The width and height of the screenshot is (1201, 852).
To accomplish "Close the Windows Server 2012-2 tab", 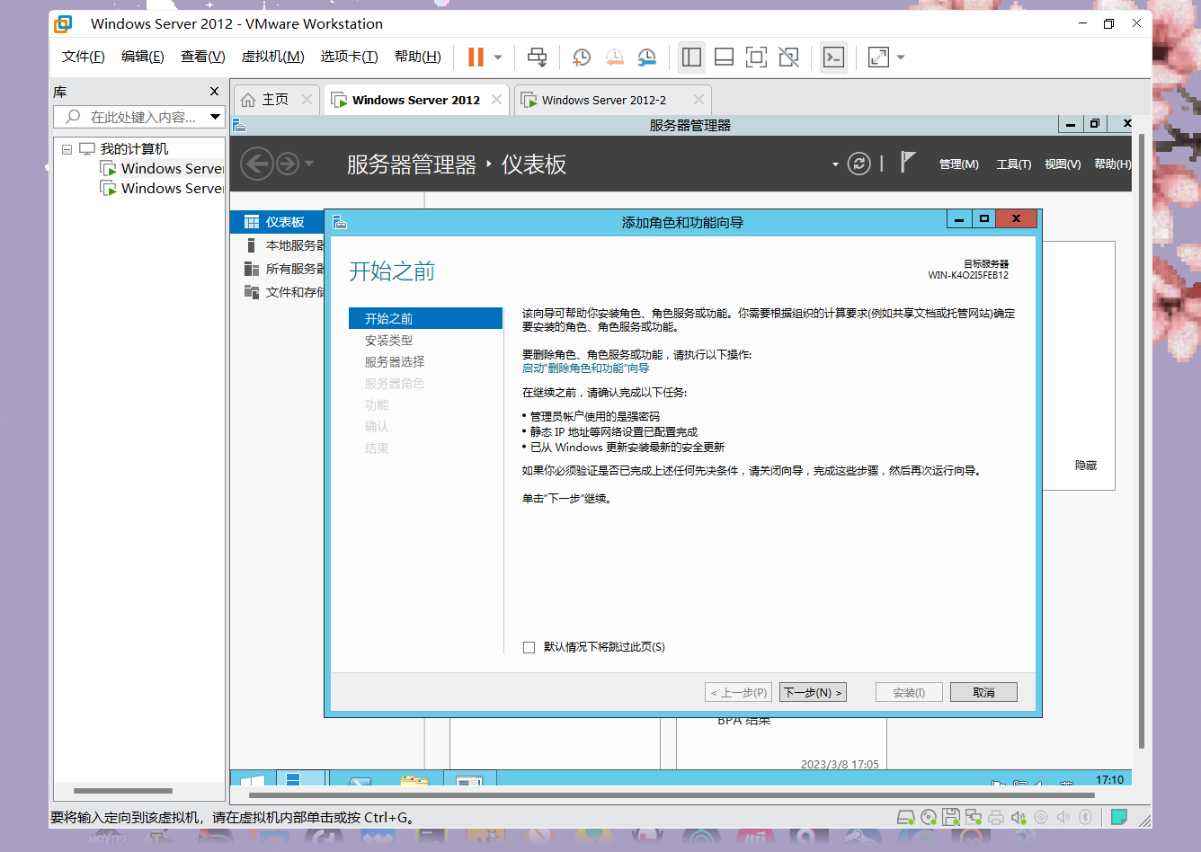I will point(698,100).
